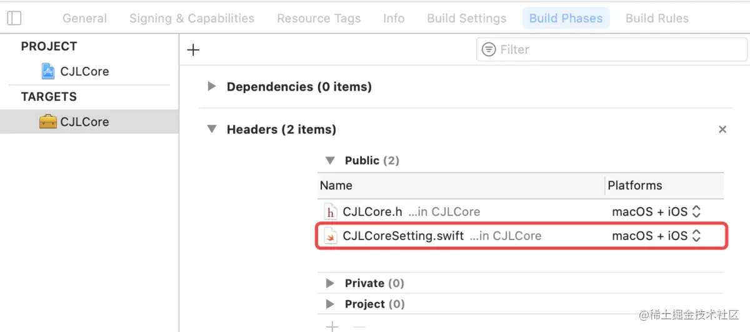The height and width of the screenshot is (332, 750).
Task: Click the CJLCore target toolbox icon
Action: tap(48, 122)
